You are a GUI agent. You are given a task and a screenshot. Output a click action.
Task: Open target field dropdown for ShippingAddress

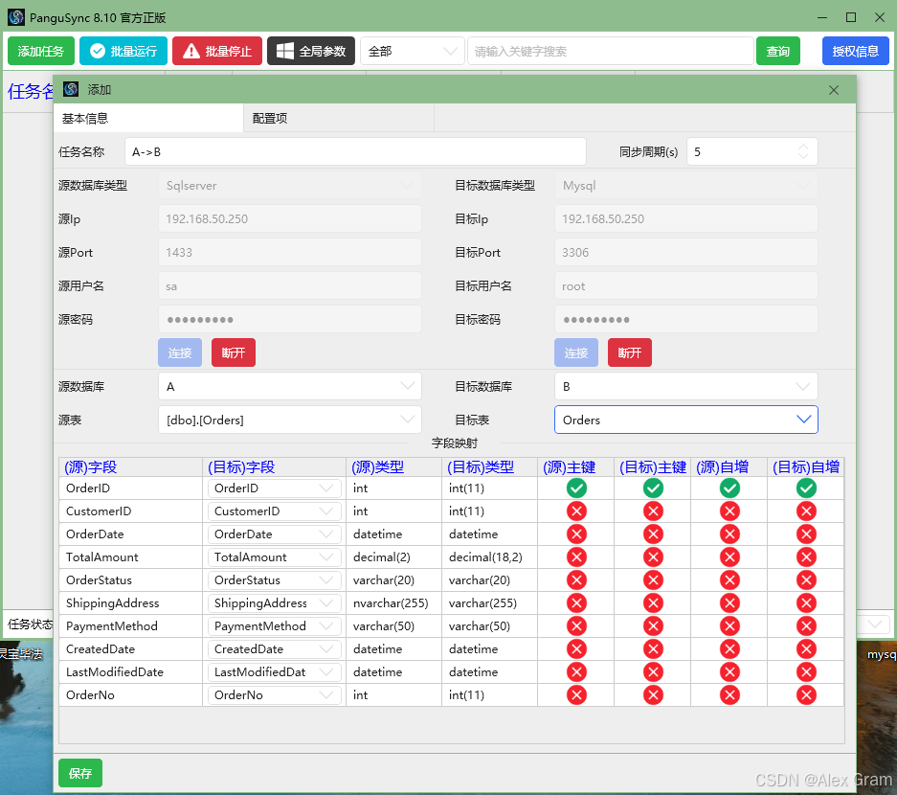(x=274, y=602)
